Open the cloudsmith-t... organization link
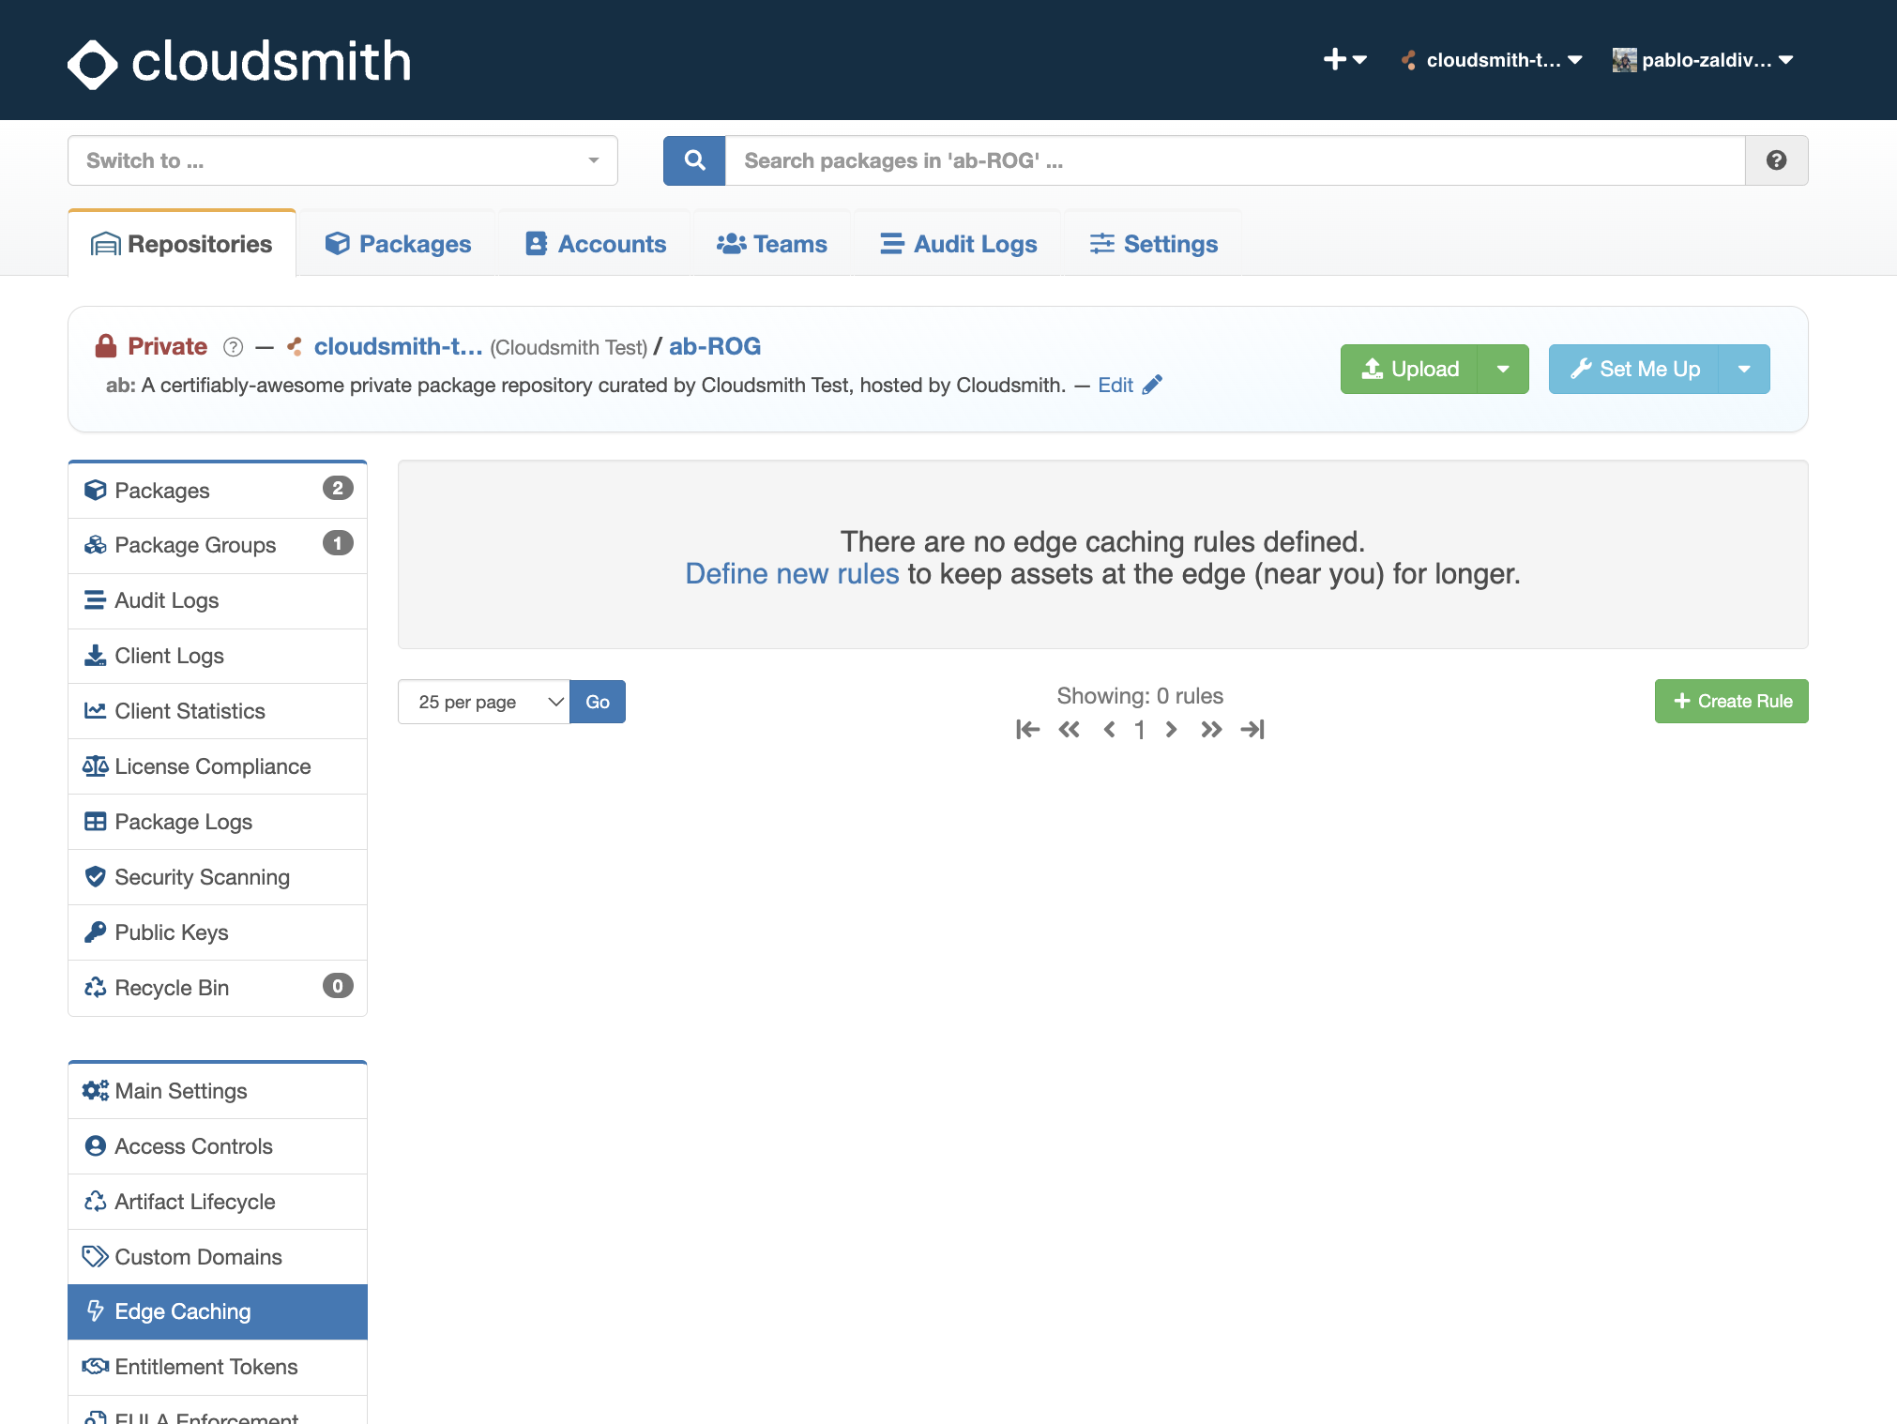The height and width of the screenshot is (1424, 1897). [x=398, y=346]
